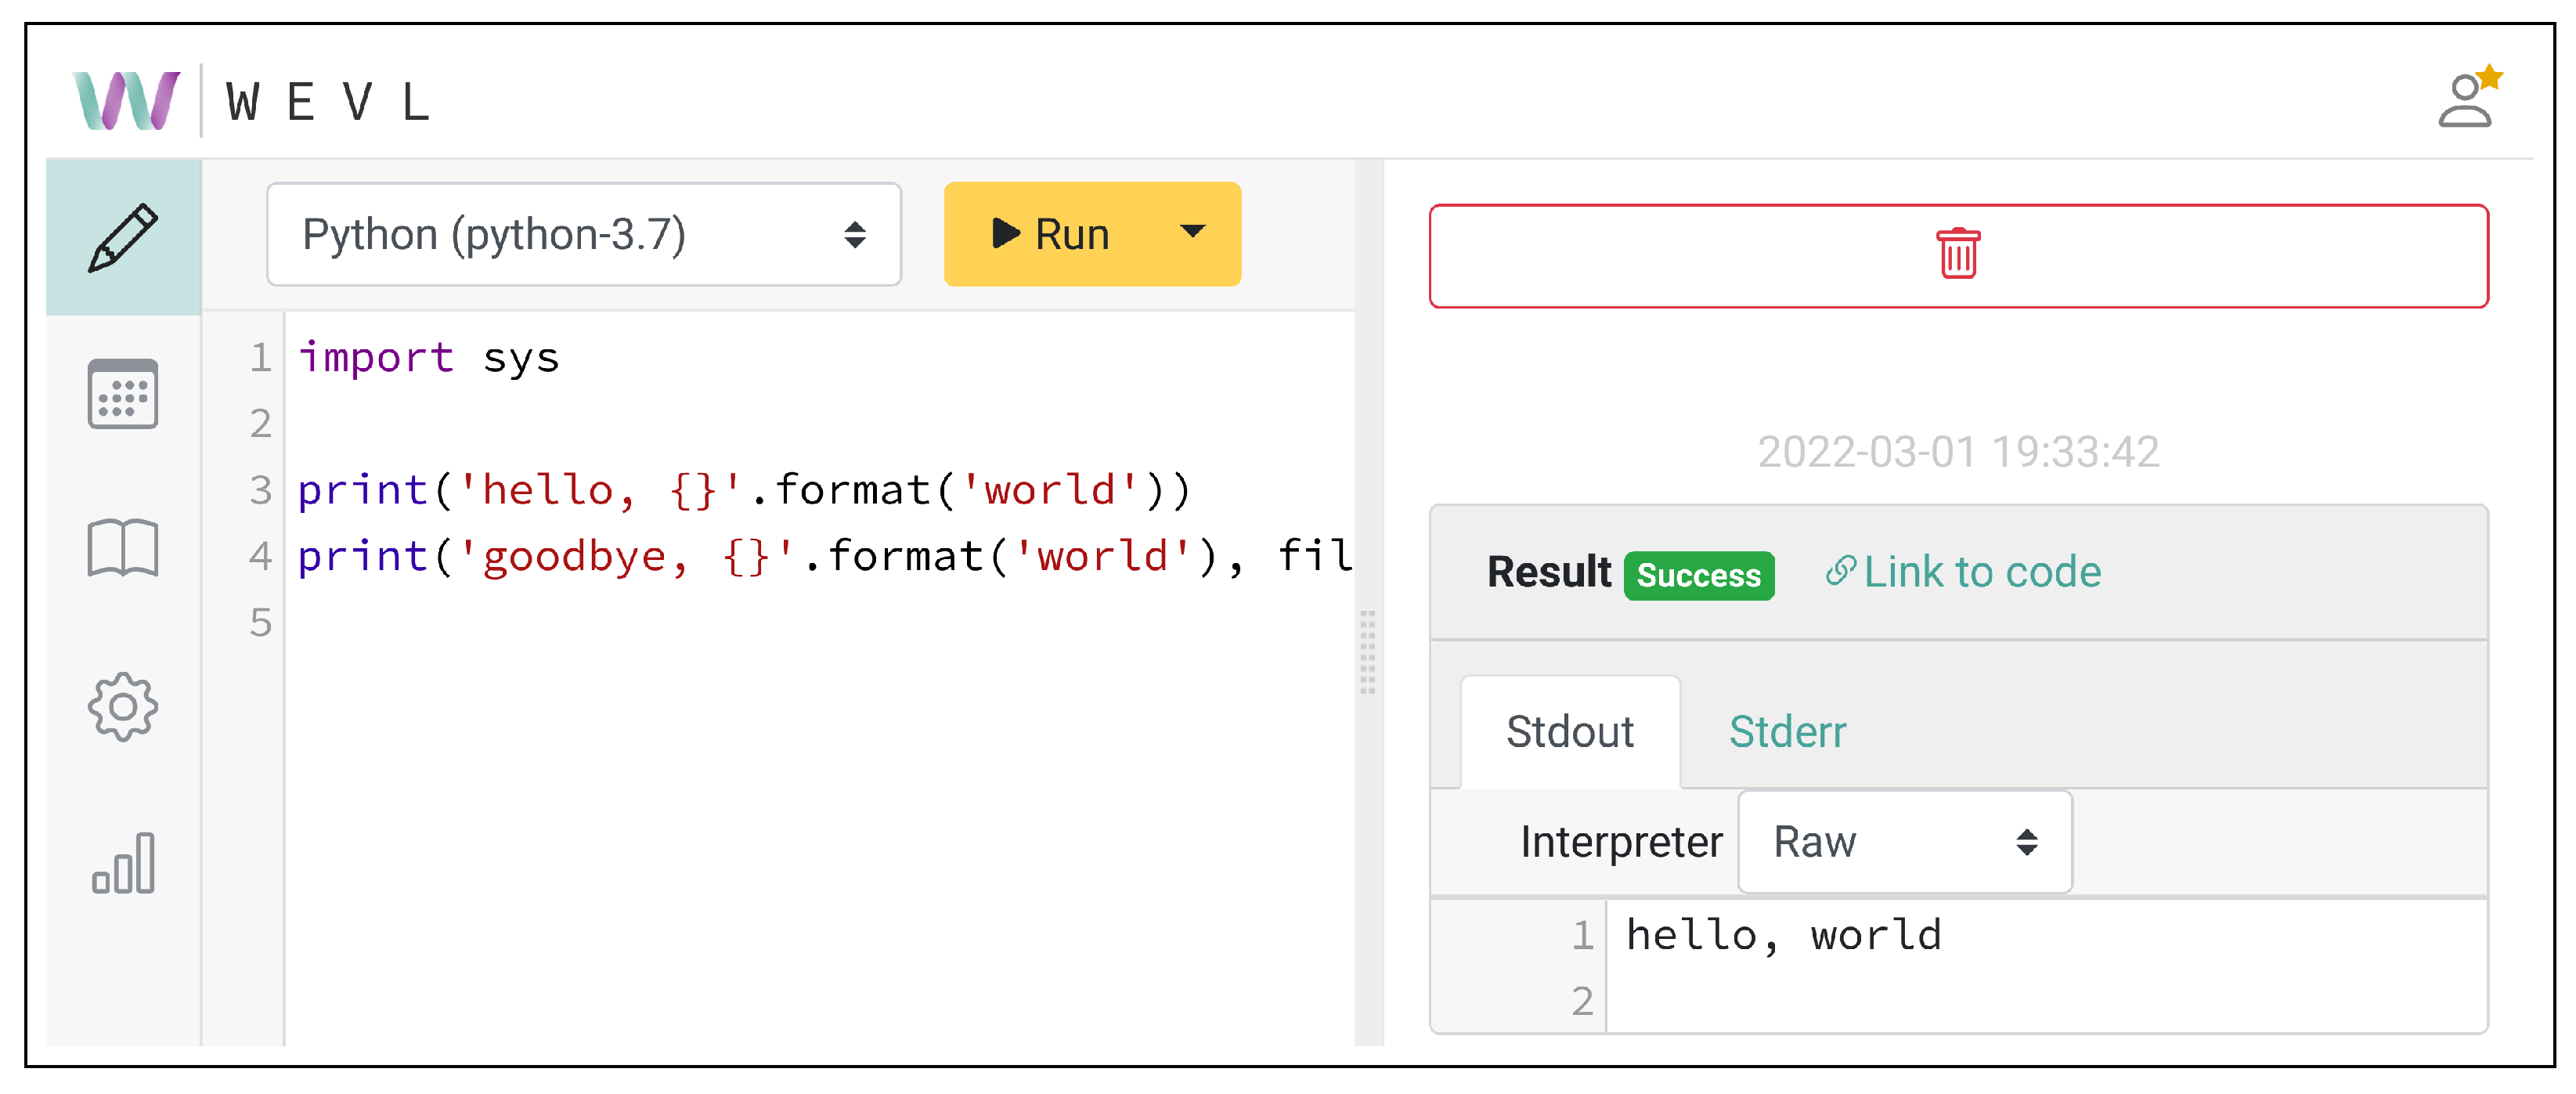Click the 'import sys' code line
This screenshot has height=1094, width=2576.
click(x=429, y=358)
